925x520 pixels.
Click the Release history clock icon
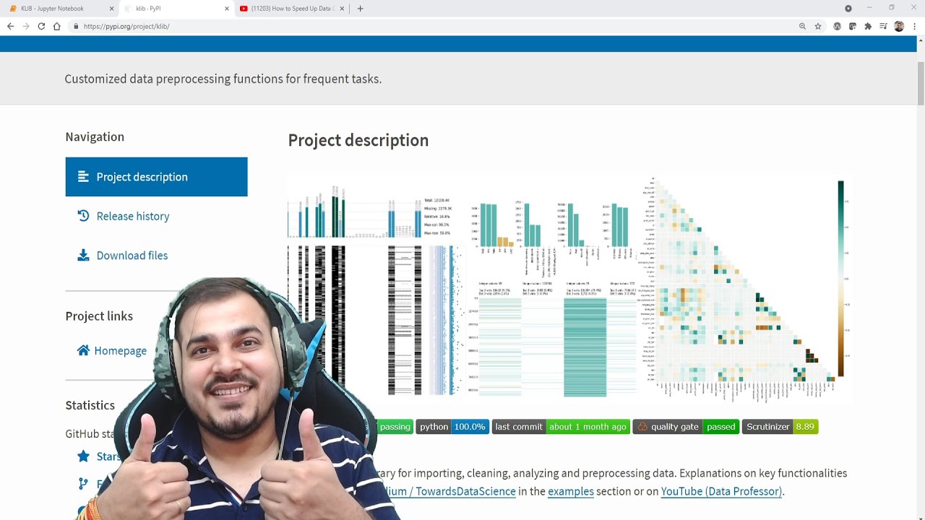[83, 216]
